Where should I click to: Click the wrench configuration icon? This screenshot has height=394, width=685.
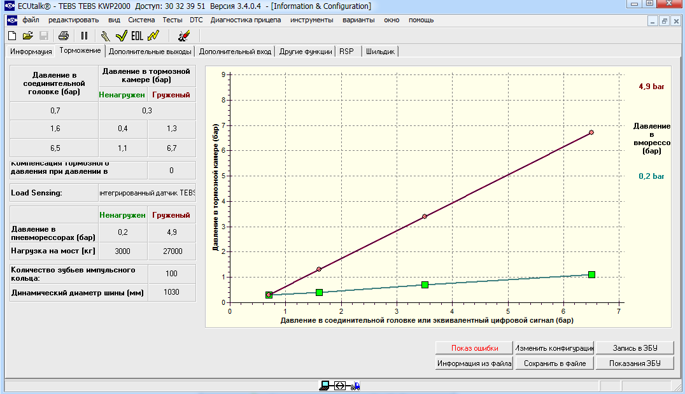coord(106,36)
